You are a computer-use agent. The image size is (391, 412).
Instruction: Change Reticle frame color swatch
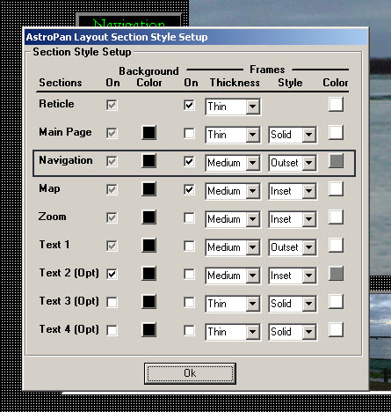[x=336, y=105]
